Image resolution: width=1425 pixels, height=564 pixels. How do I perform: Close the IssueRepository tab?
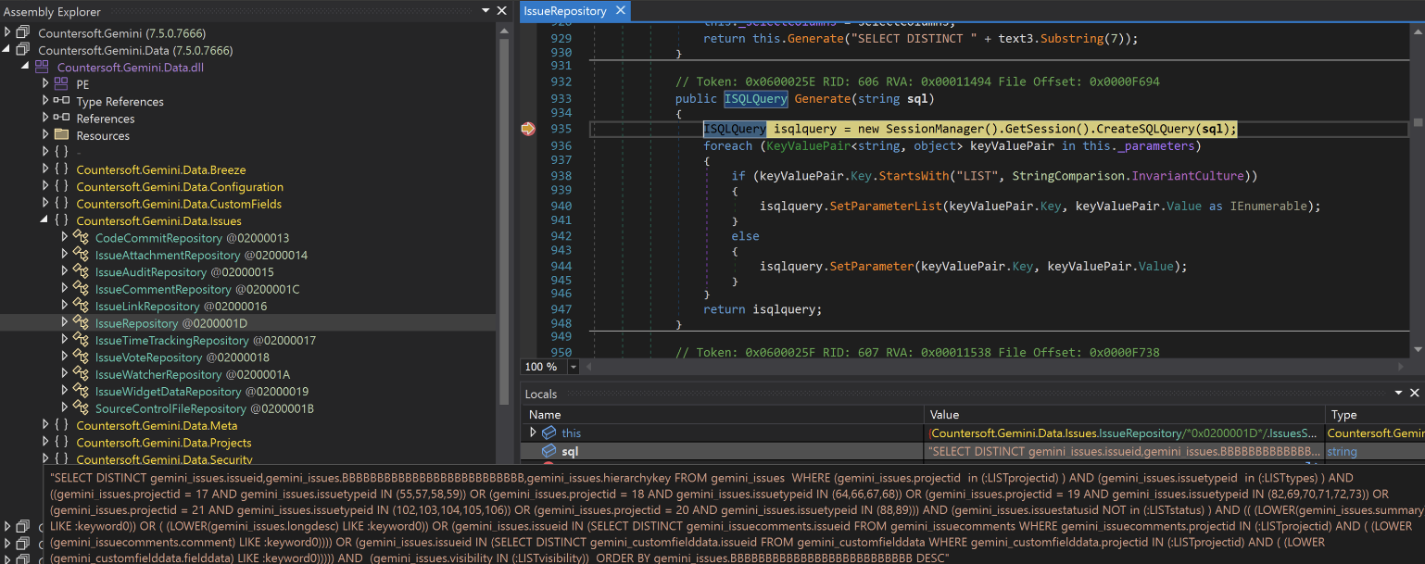pos(620,11)
